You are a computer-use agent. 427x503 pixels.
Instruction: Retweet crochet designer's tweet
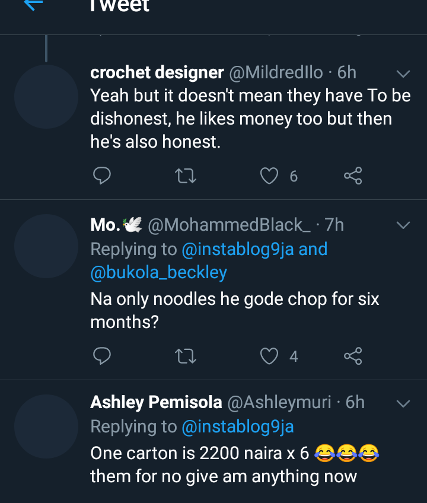(186, 176)
